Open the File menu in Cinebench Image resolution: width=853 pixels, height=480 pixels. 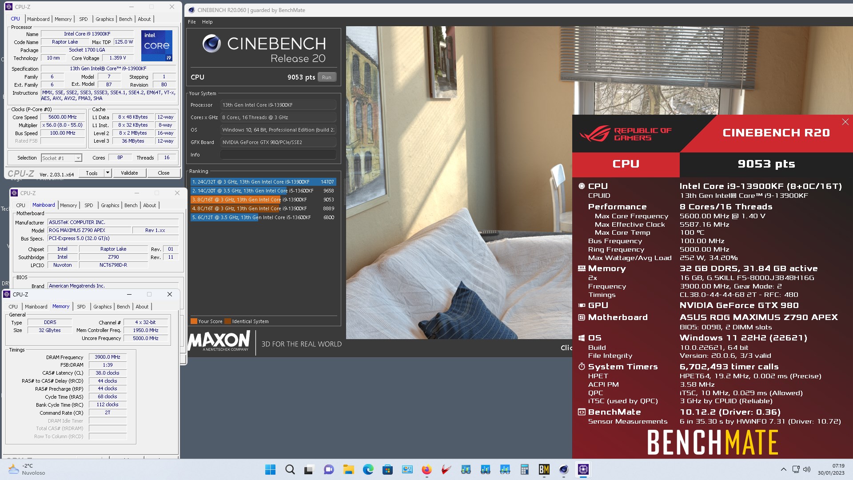pyautogui.click(x=192, y=22)
